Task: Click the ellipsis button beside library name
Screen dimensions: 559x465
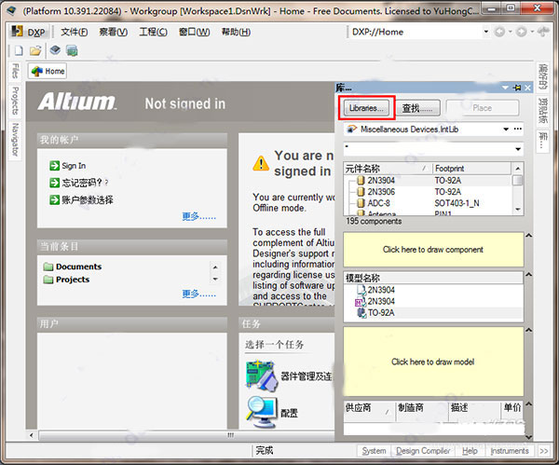Action: tap(518, 130)
